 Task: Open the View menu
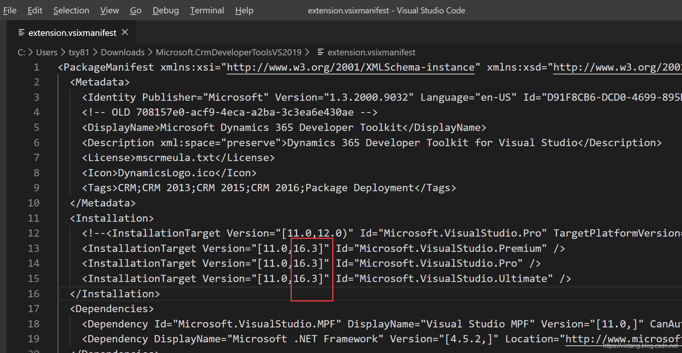coord(110,10)
